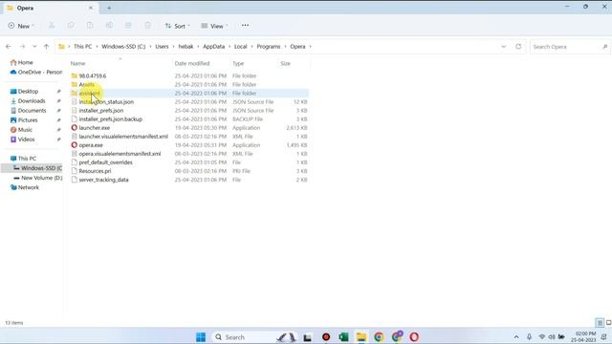612x344 pixels.
Task: Sort by the Type column header
Action: click(238, 64)
